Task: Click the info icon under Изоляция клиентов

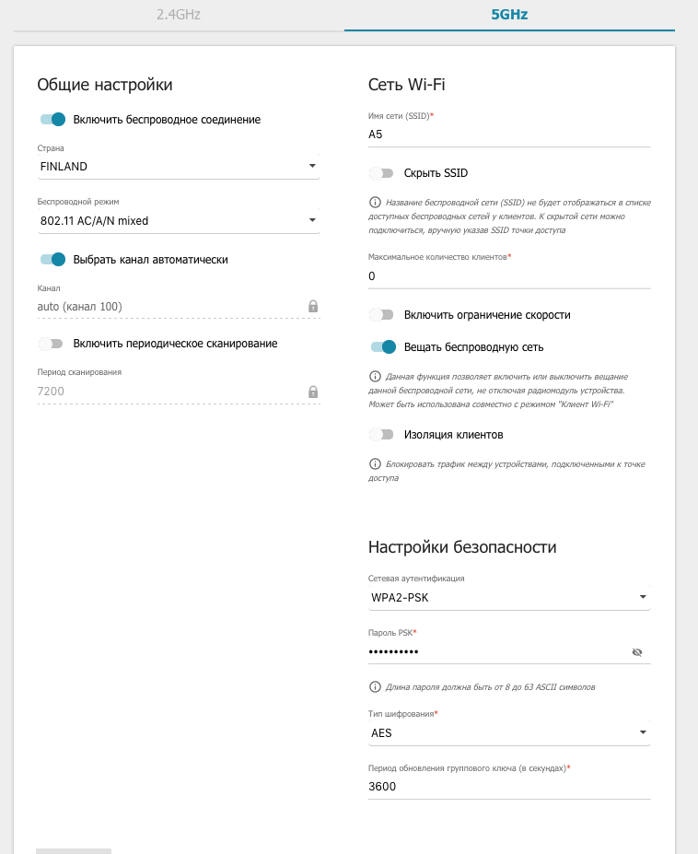Action: click(375, 463)
